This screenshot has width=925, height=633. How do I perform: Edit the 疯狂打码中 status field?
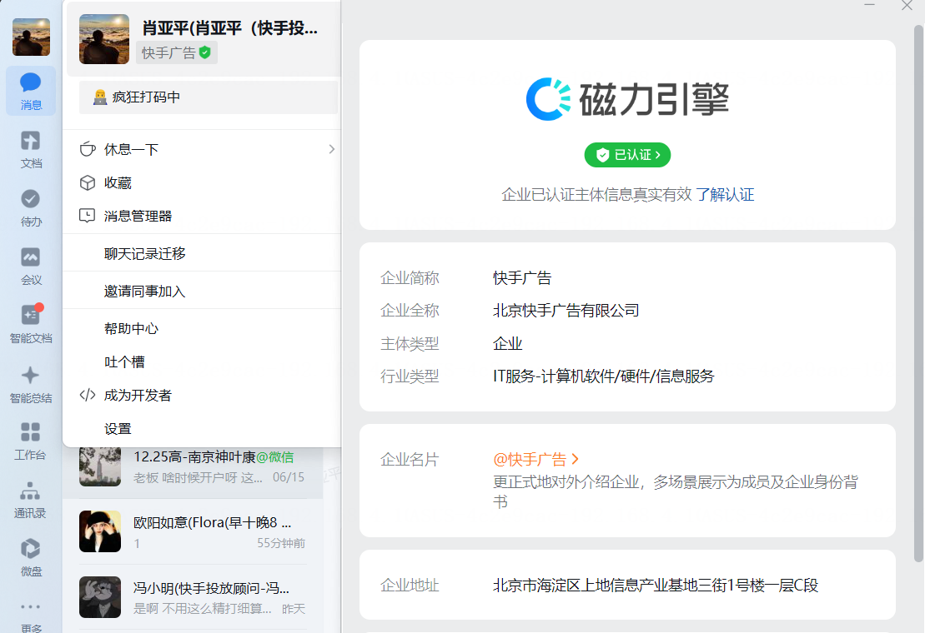click(209, 97)
